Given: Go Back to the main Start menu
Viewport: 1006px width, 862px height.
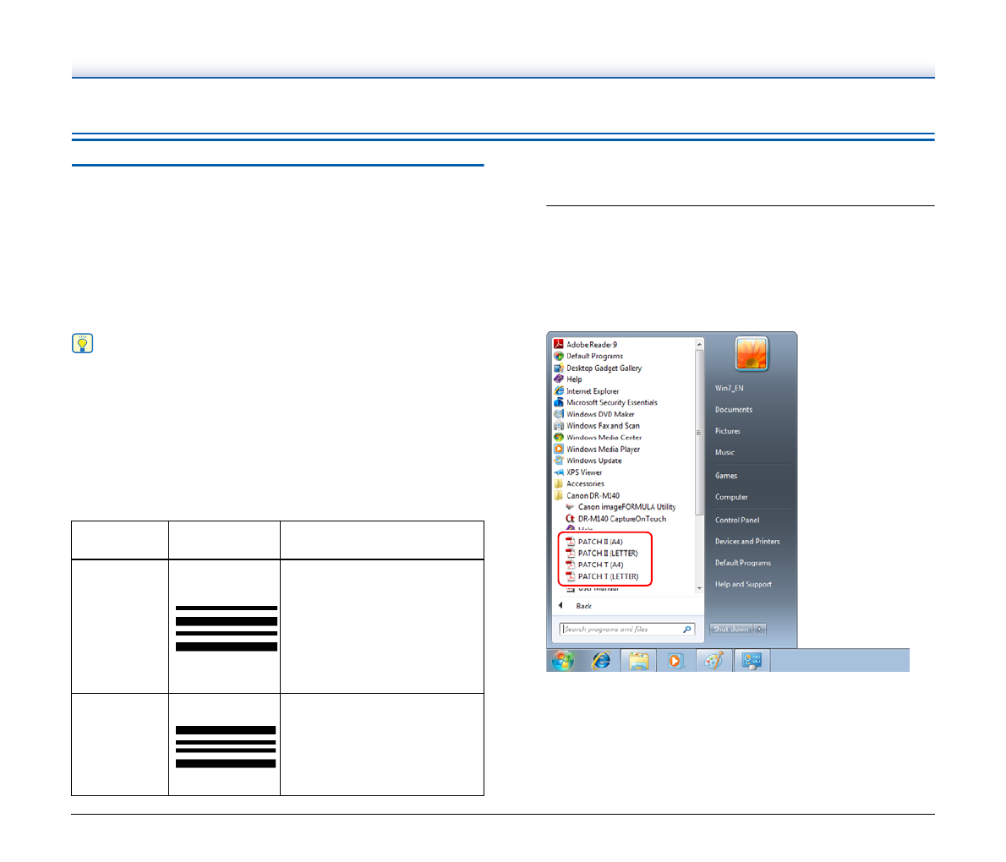Looking at the screenshot, I should [x=582, y=606].
